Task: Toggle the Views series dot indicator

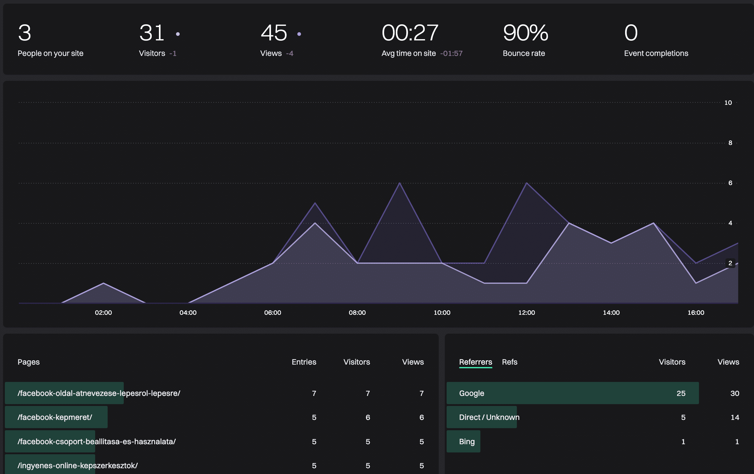Action: click(299, 34)
